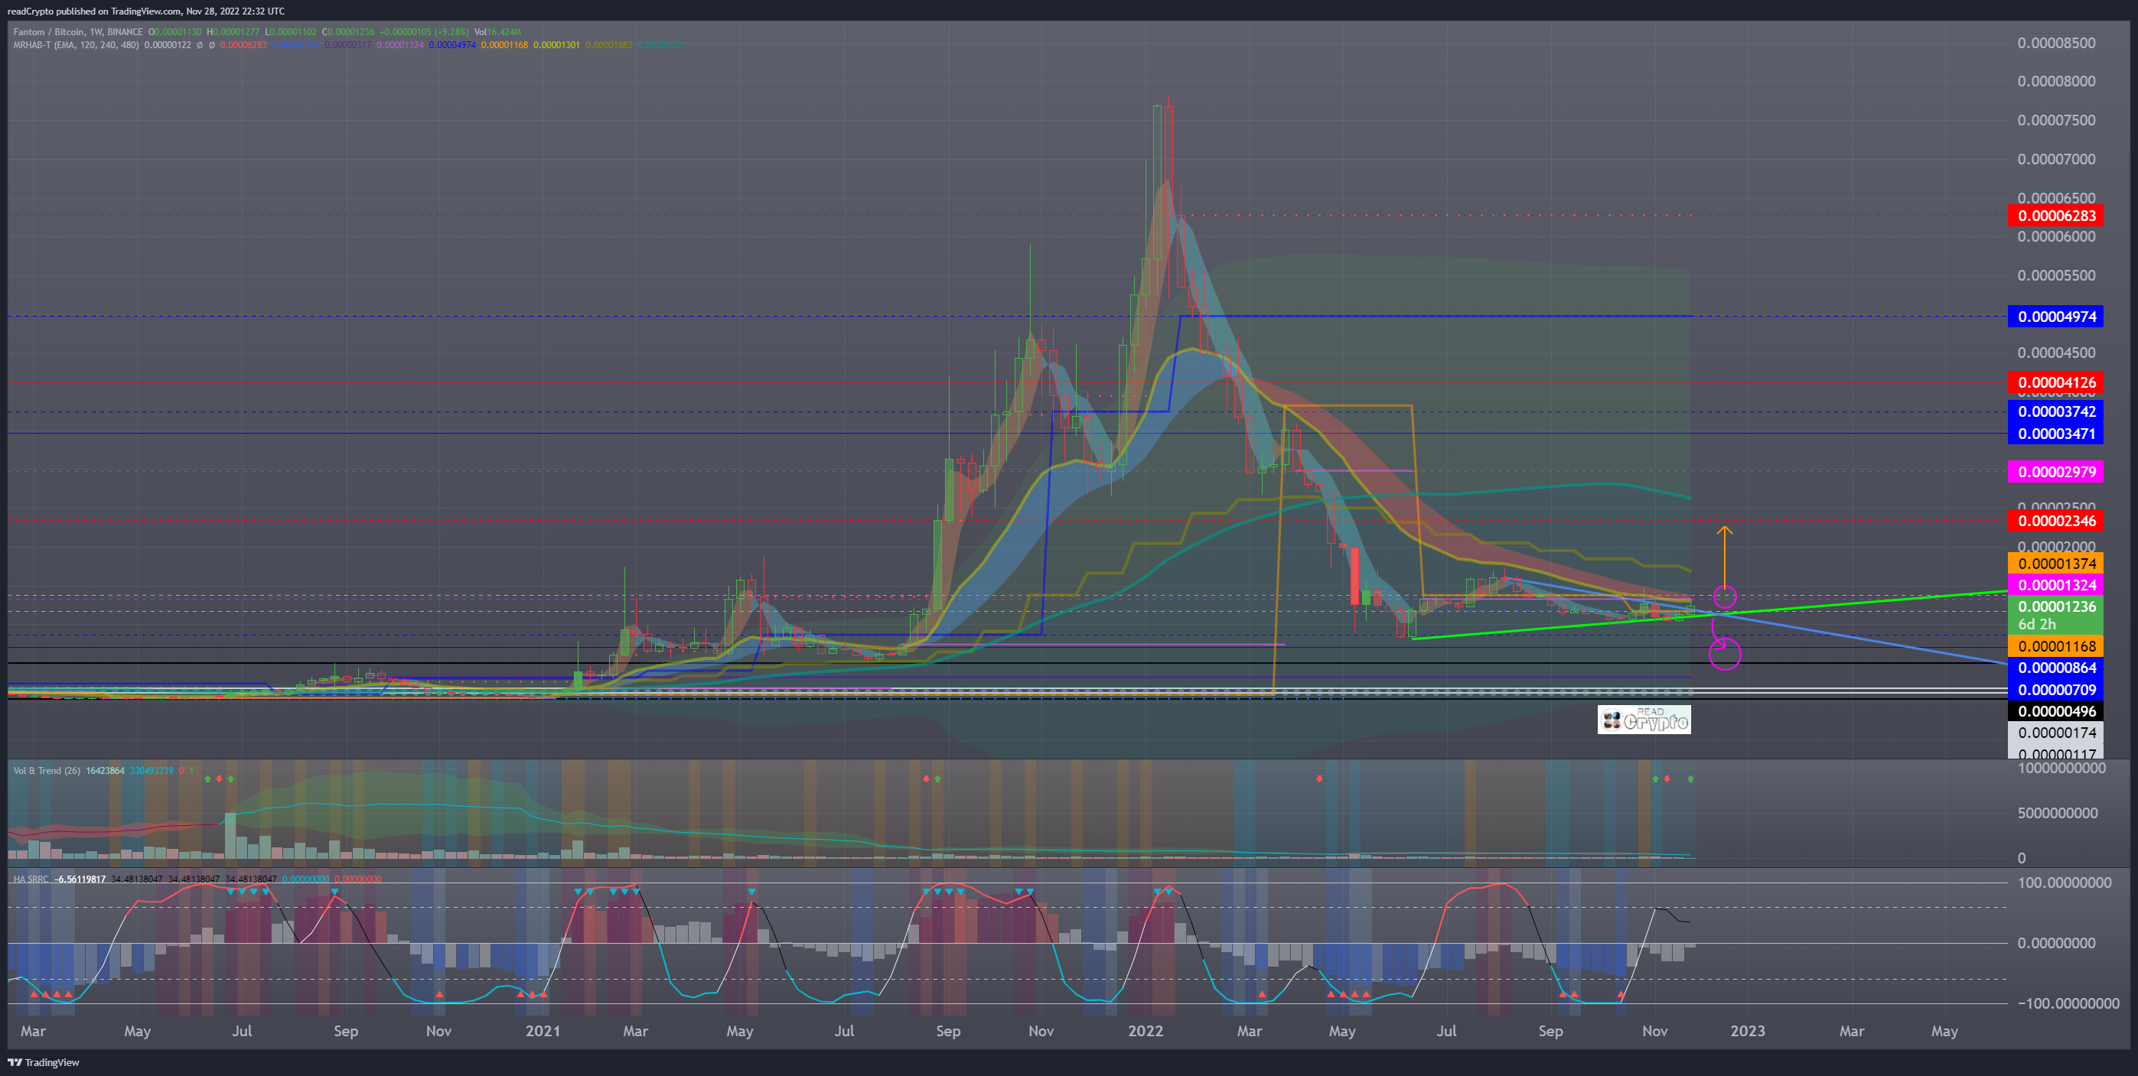This screenshot has width=2138, height=1076.
Task: Click the 330493239 legend value
Action: [x=152, y=771]
